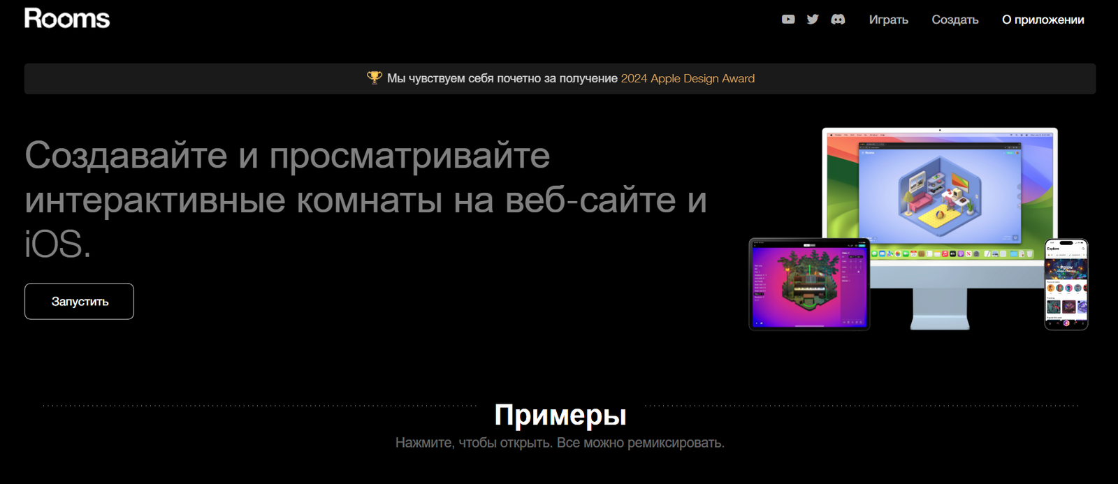Screen dimensions: 1118x484
Task: Open the Discord server icon
Action: (838, 20)
